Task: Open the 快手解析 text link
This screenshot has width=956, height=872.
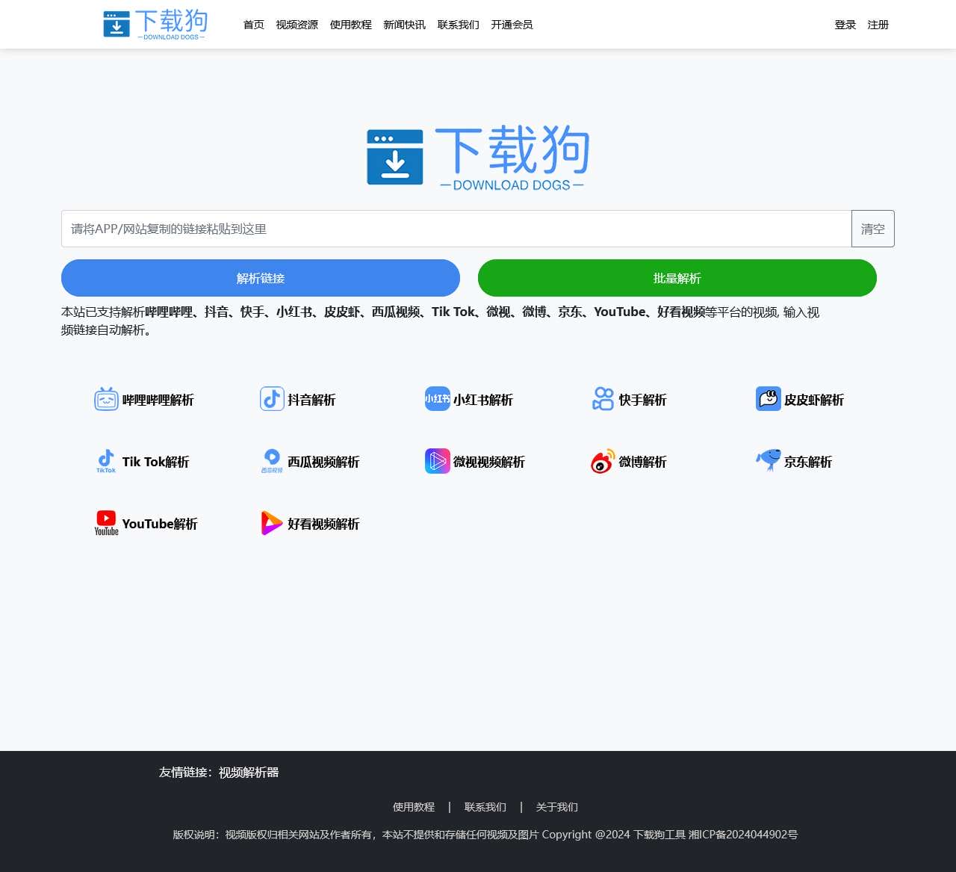Action: (643, 400)
